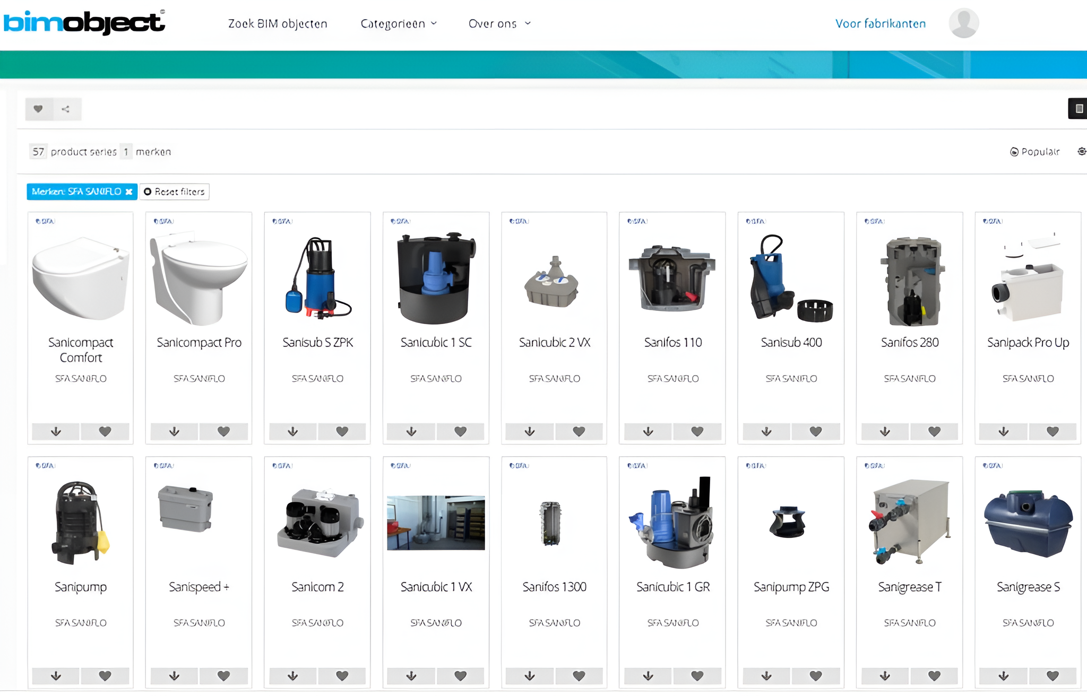Click the bimobject logo

(x=84, y=22)
